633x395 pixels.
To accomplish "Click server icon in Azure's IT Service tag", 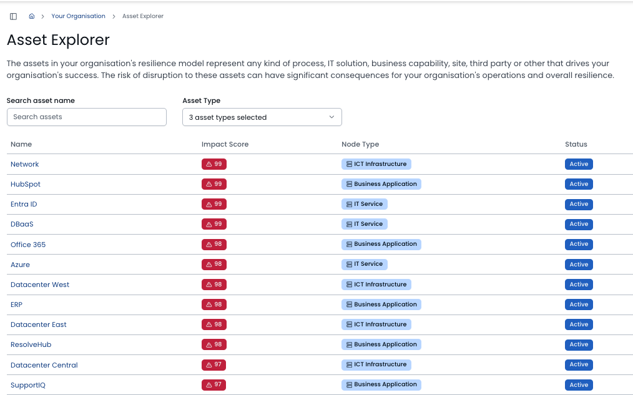I will point(349,265).
